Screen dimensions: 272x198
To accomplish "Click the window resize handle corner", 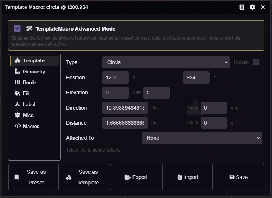I will click(269, 195).
